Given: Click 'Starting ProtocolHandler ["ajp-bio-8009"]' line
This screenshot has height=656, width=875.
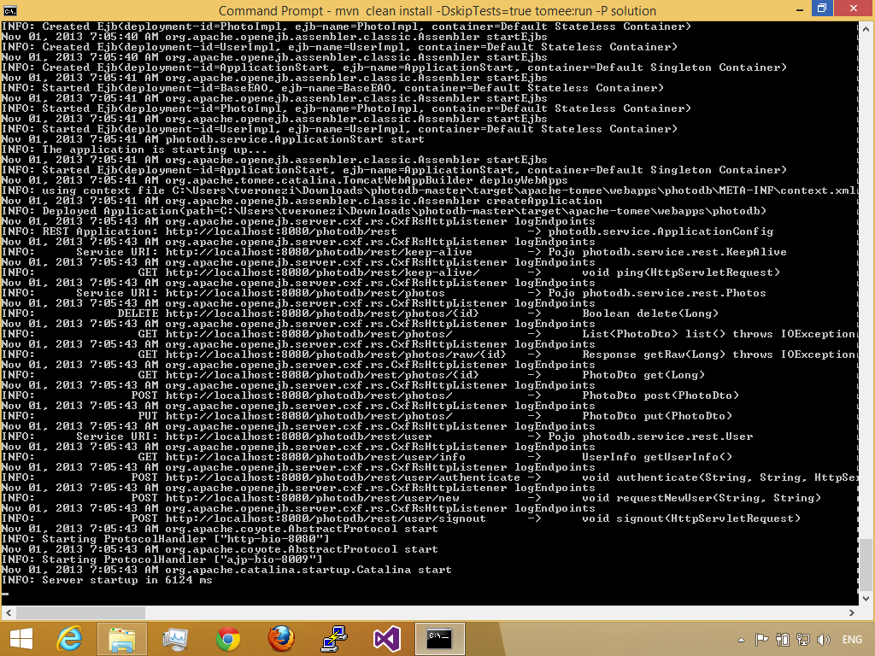Looking at the screenshot, I should coord(161,559).
